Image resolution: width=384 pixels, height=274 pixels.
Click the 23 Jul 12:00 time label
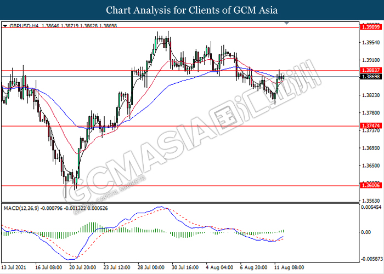coord(116,267)
